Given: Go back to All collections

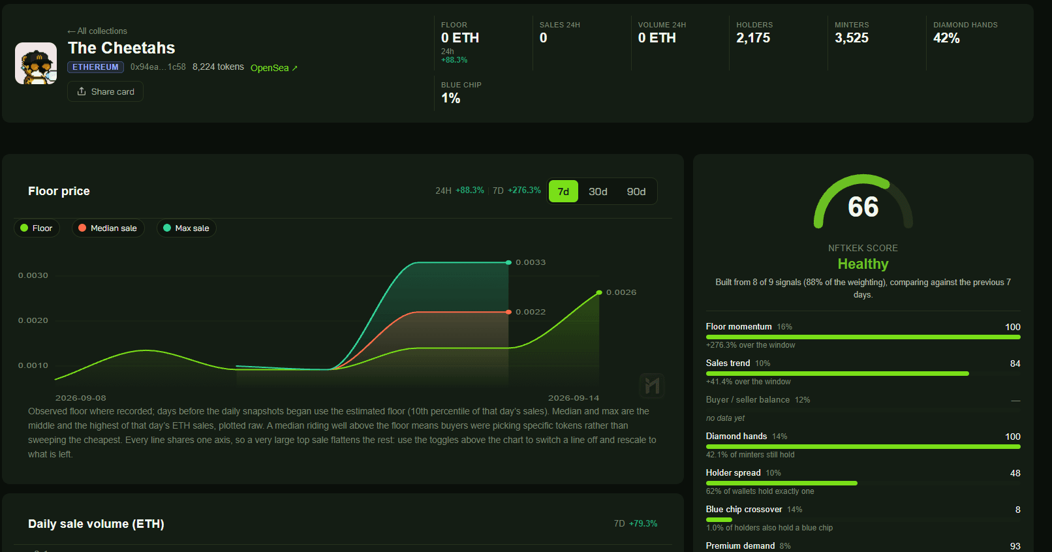Looking at the screenshot, I should point(97,31).
